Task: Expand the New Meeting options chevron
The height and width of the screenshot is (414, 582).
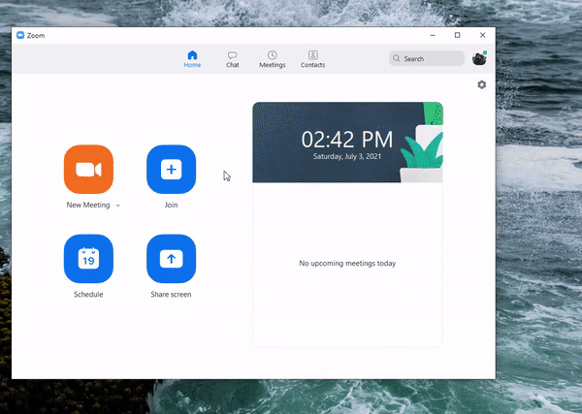Action: (118, 206)
